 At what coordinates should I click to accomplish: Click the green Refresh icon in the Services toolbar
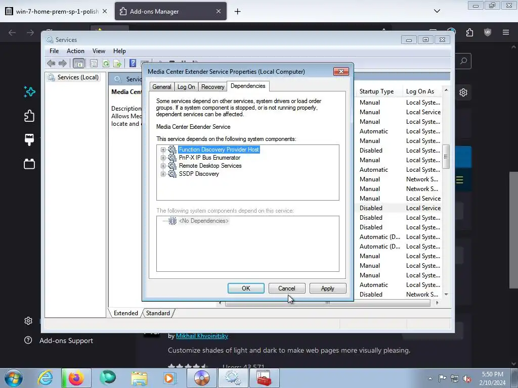106,63
